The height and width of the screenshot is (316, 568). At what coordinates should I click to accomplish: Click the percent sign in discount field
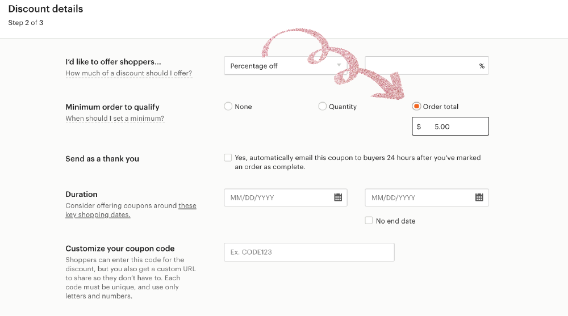point(482,66)
